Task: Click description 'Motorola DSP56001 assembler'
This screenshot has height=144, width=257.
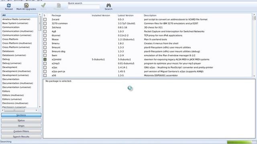Action: (x=161, y=76)
